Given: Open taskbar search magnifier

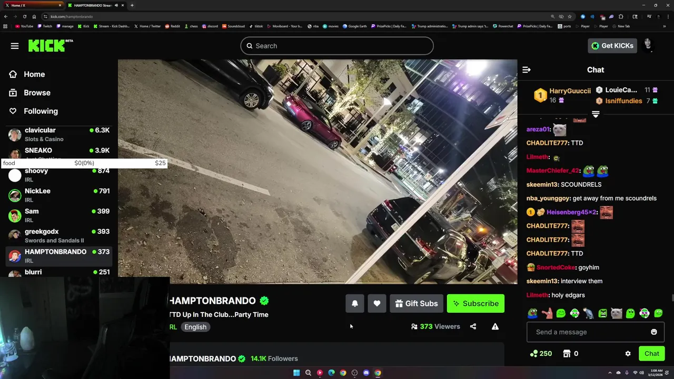Looking at the screenshot, I should (308, 373).
